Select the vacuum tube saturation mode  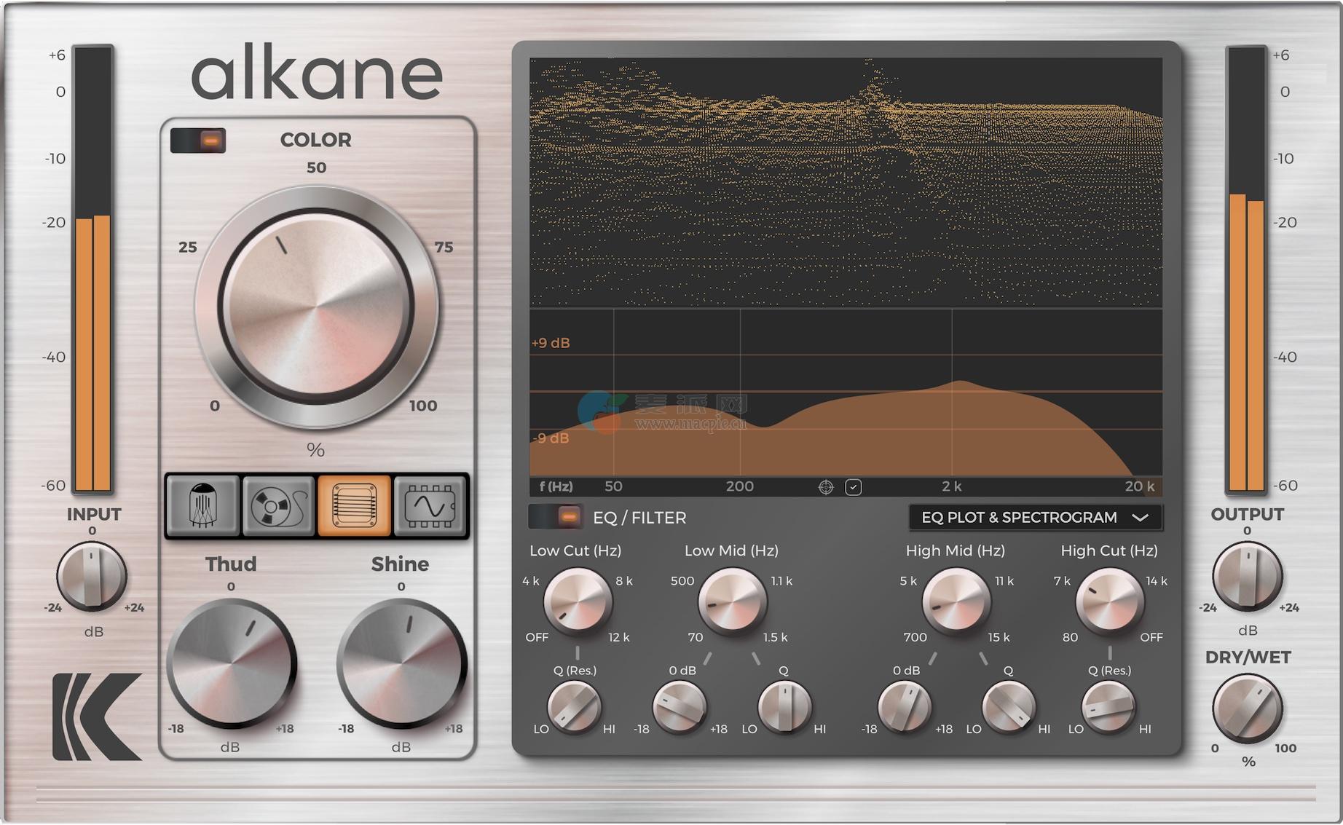pos(203,505)
